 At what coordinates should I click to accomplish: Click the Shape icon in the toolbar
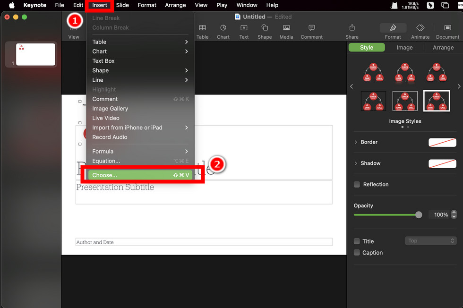(x=265, y=31)
